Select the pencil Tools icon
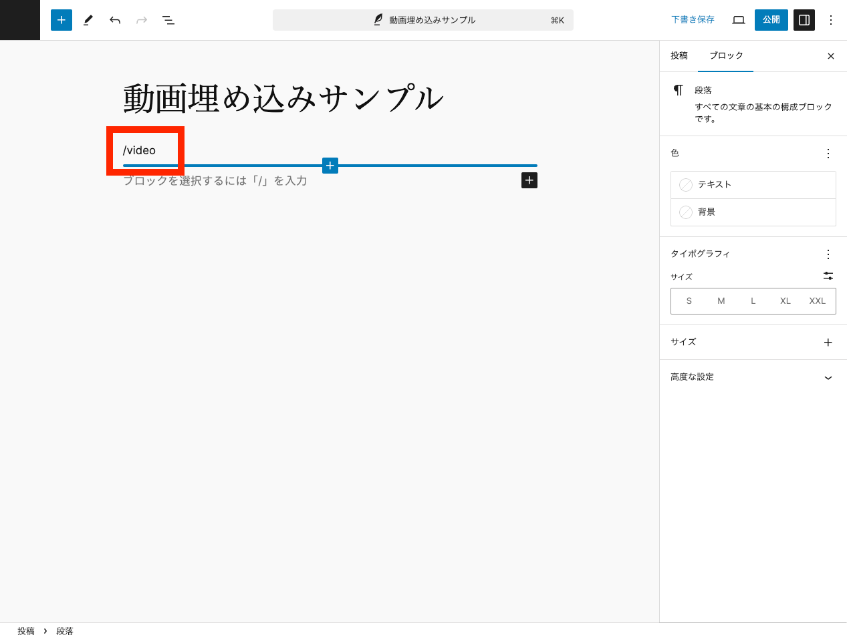Screen dimensions: 847x639 (x=88, y=20)
